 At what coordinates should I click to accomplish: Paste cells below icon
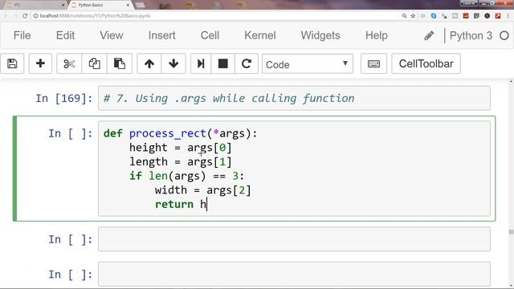[x=120, y=63]
